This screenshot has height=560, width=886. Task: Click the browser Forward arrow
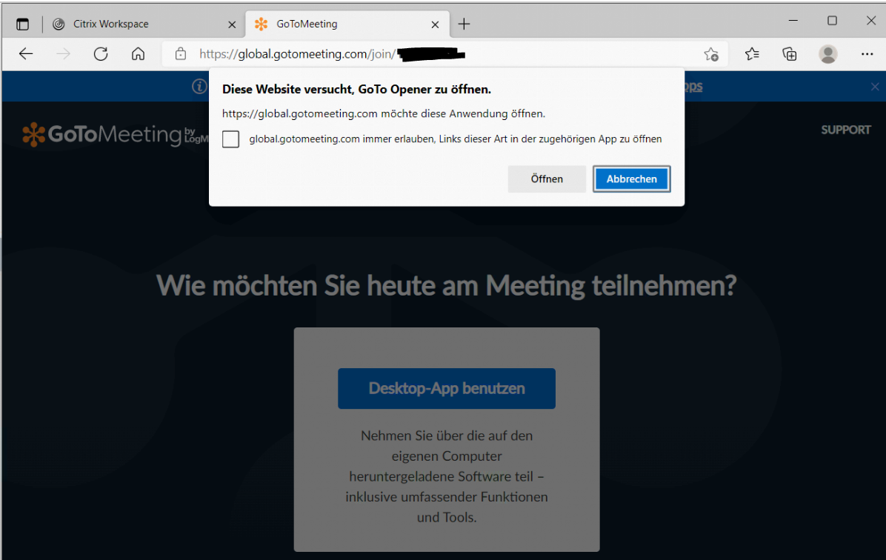63,54
